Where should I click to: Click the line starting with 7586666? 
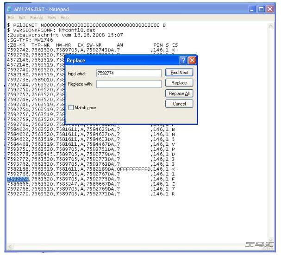click(91, 184)
